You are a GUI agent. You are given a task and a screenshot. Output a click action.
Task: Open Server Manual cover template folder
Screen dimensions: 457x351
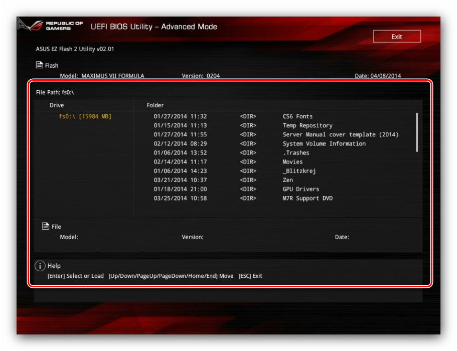pos(340,134)
